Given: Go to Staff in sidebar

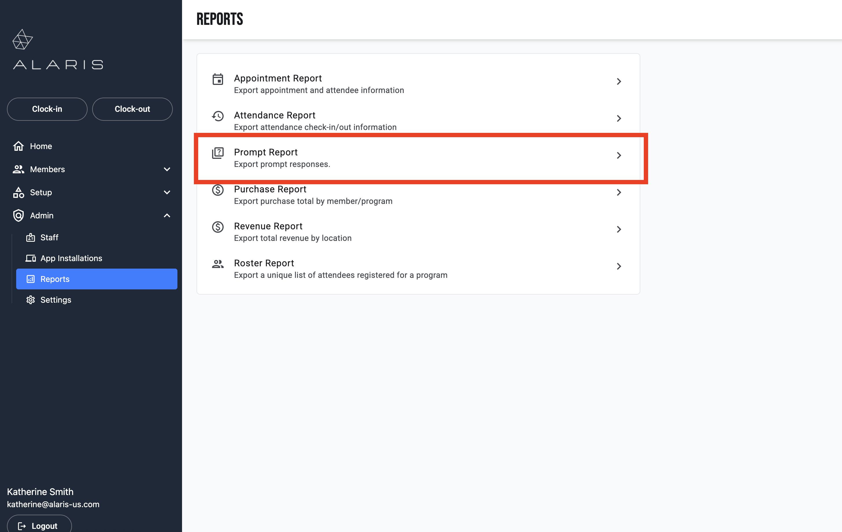Looking at the screenshot, I should (x=49, y=238).
